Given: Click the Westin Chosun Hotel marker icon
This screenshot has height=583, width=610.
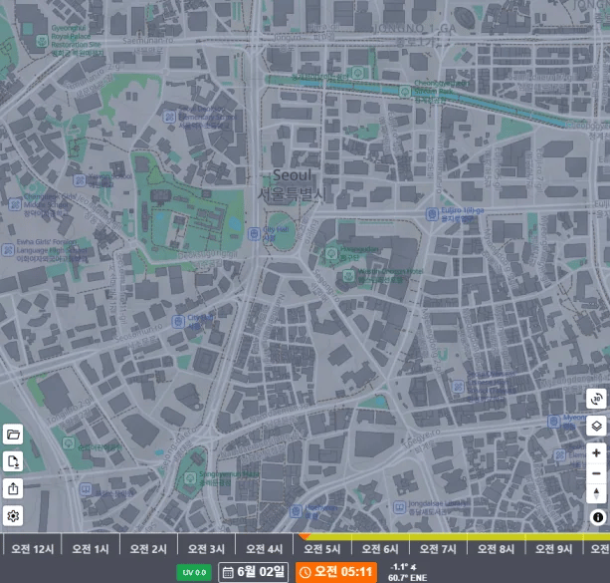Looking at the screenshot, I should [x=348, y=276].
